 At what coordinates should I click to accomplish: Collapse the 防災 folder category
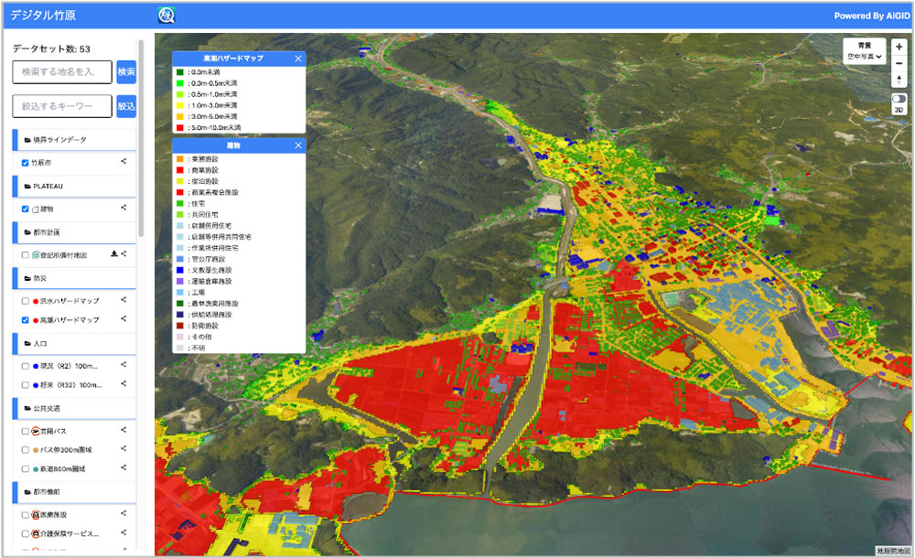tap(37, 279)
